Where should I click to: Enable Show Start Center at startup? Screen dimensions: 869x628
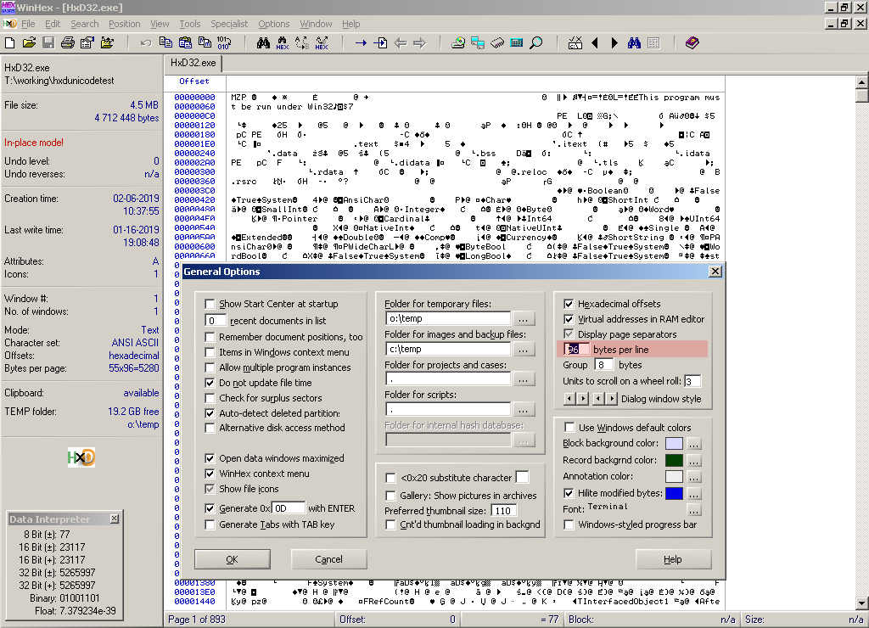[210, 304]
